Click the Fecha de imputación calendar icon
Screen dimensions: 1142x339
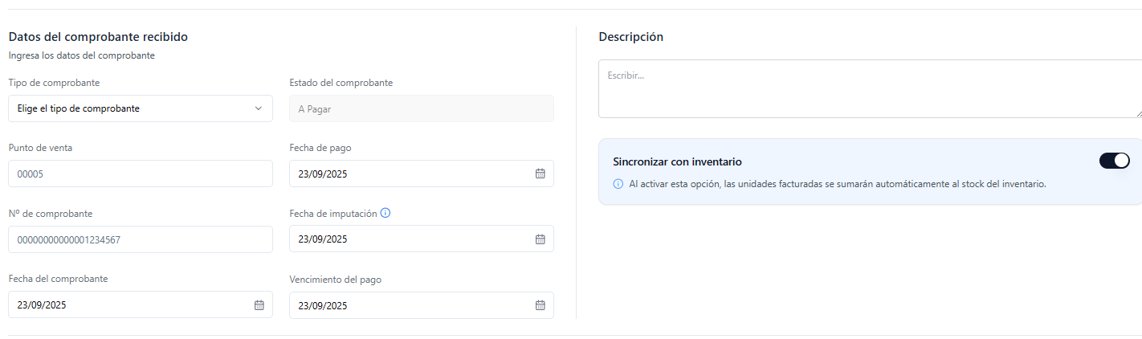540,239
